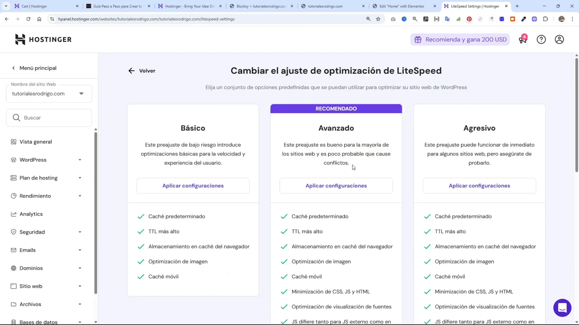
Task: Click the account profile icon
Action: [559, 39]
